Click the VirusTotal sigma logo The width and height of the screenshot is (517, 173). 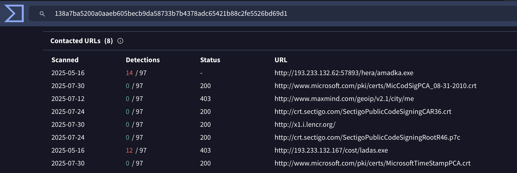tap(14, 13)
